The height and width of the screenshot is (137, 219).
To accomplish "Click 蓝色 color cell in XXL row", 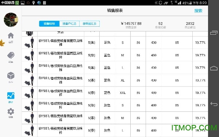I will [x=107, y=93].
